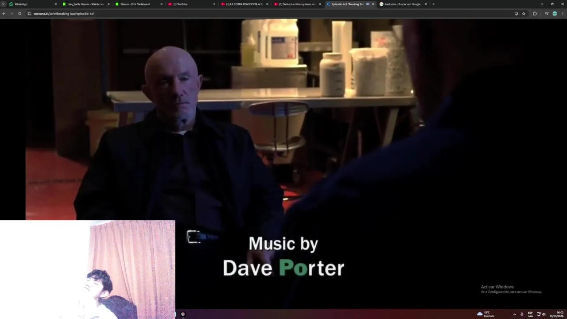Open the pinned app icon on taskbar
This screenshot has width=567, height=319.
(x=183, y=314)
